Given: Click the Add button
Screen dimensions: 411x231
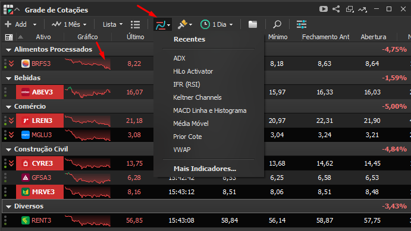Looking at the screenshot, I should click(x=15, y=24).
